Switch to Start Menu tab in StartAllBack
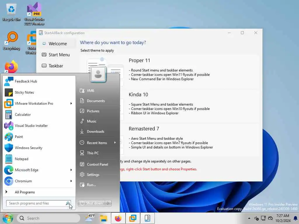Screen dimensions: 299x224 click(x=57, y=55)
